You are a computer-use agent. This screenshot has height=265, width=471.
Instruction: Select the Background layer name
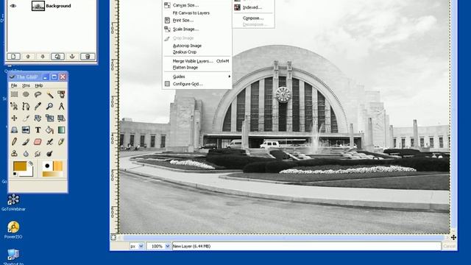[58, 6]
